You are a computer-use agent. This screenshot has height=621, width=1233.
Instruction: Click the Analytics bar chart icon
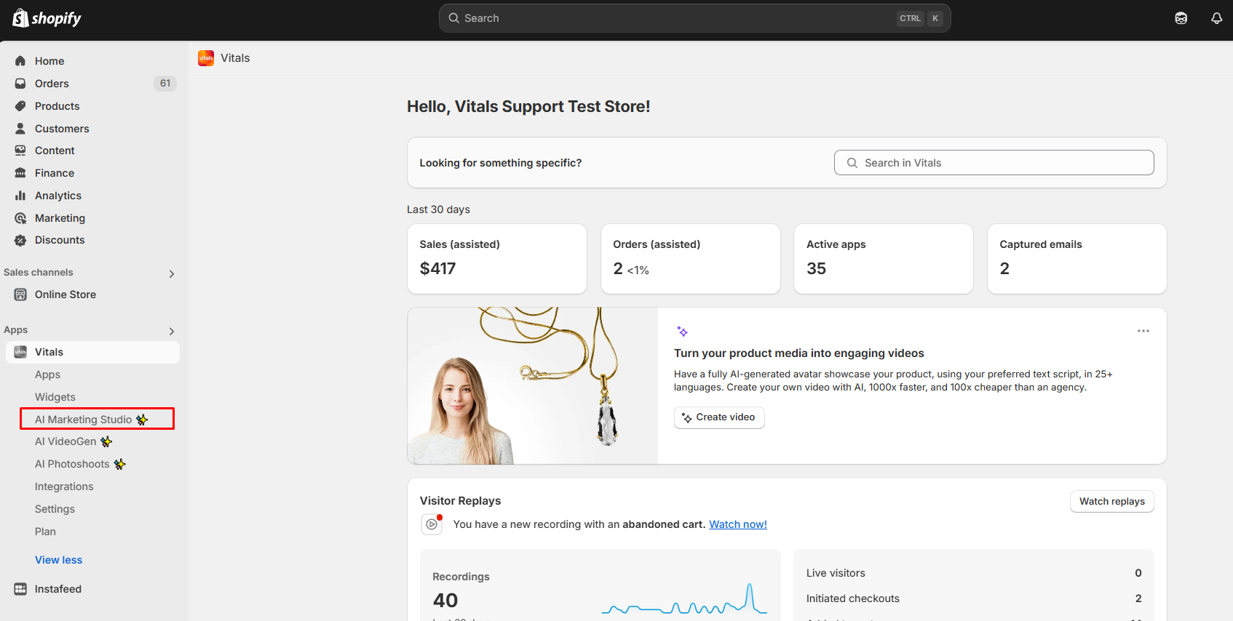pyautogui.click(x=20, y=196)
